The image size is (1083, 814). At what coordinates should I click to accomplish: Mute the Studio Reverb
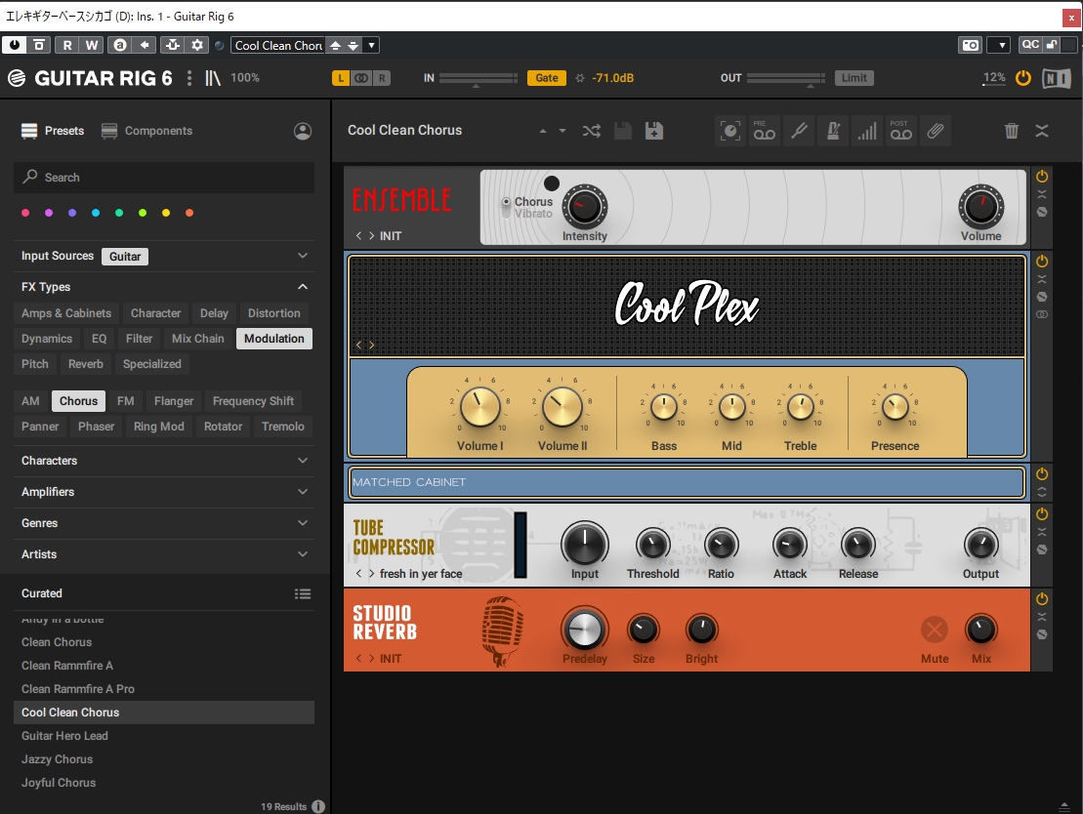(x=935, y=629)
